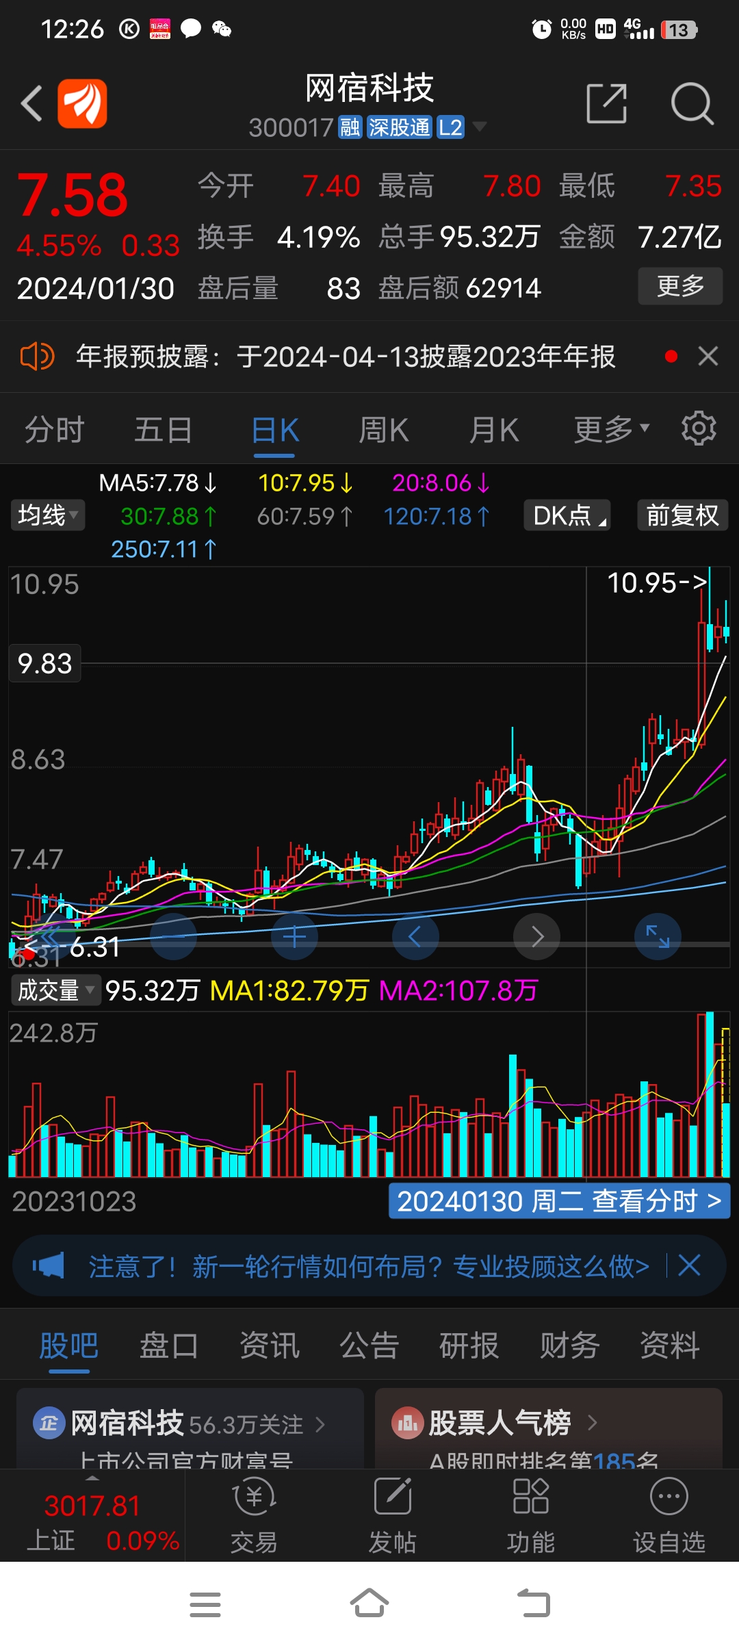This screenshot has height=1648, width=739.
Task: Open the 资料 tab
Action: [x=670, y=1346]
